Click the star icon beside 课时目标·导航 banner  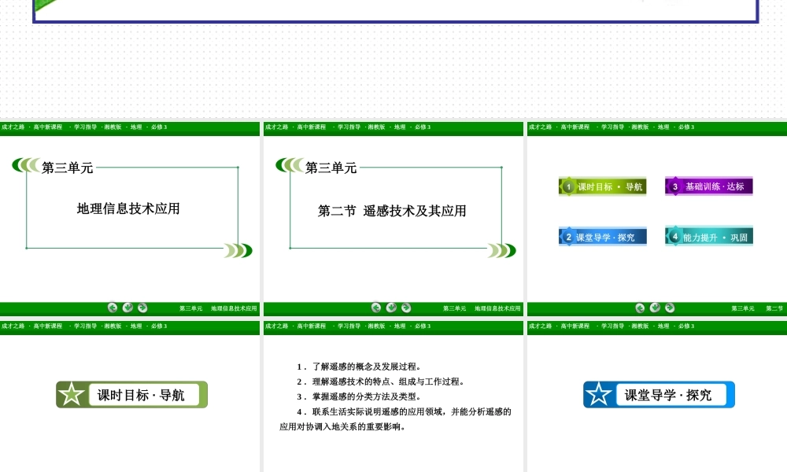pos(72,395)
